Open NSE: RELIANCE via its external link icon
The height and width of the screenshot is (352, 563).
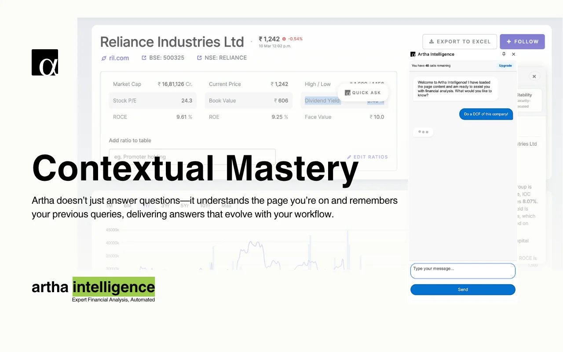point(199,58)
